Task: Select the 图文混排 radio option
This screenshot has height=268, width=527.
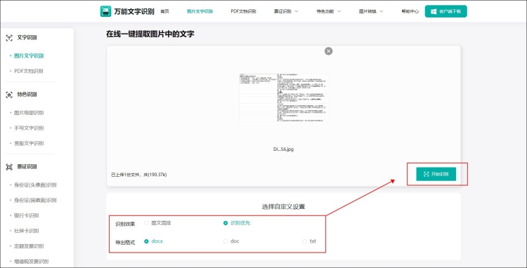Action: pos(146,223)
